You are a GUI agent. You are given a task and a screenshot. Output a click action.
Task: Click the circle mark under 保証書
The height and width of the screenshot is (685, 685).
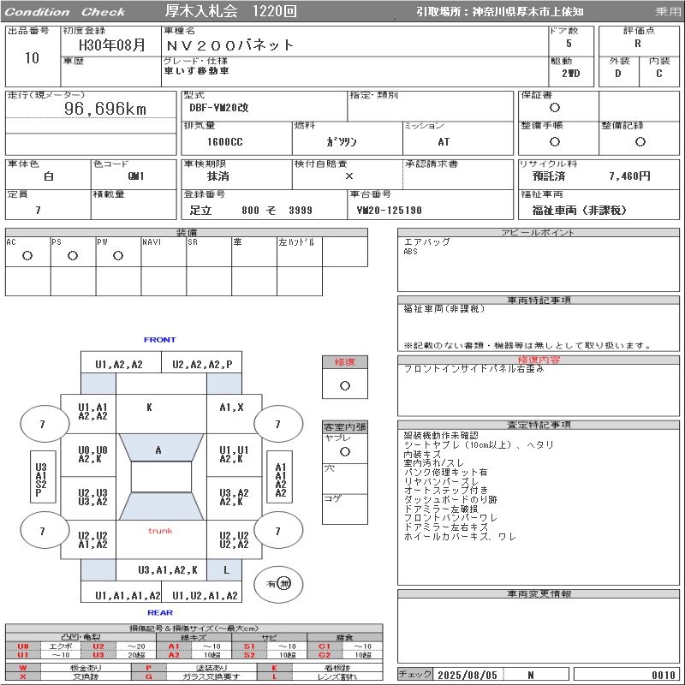555,108
